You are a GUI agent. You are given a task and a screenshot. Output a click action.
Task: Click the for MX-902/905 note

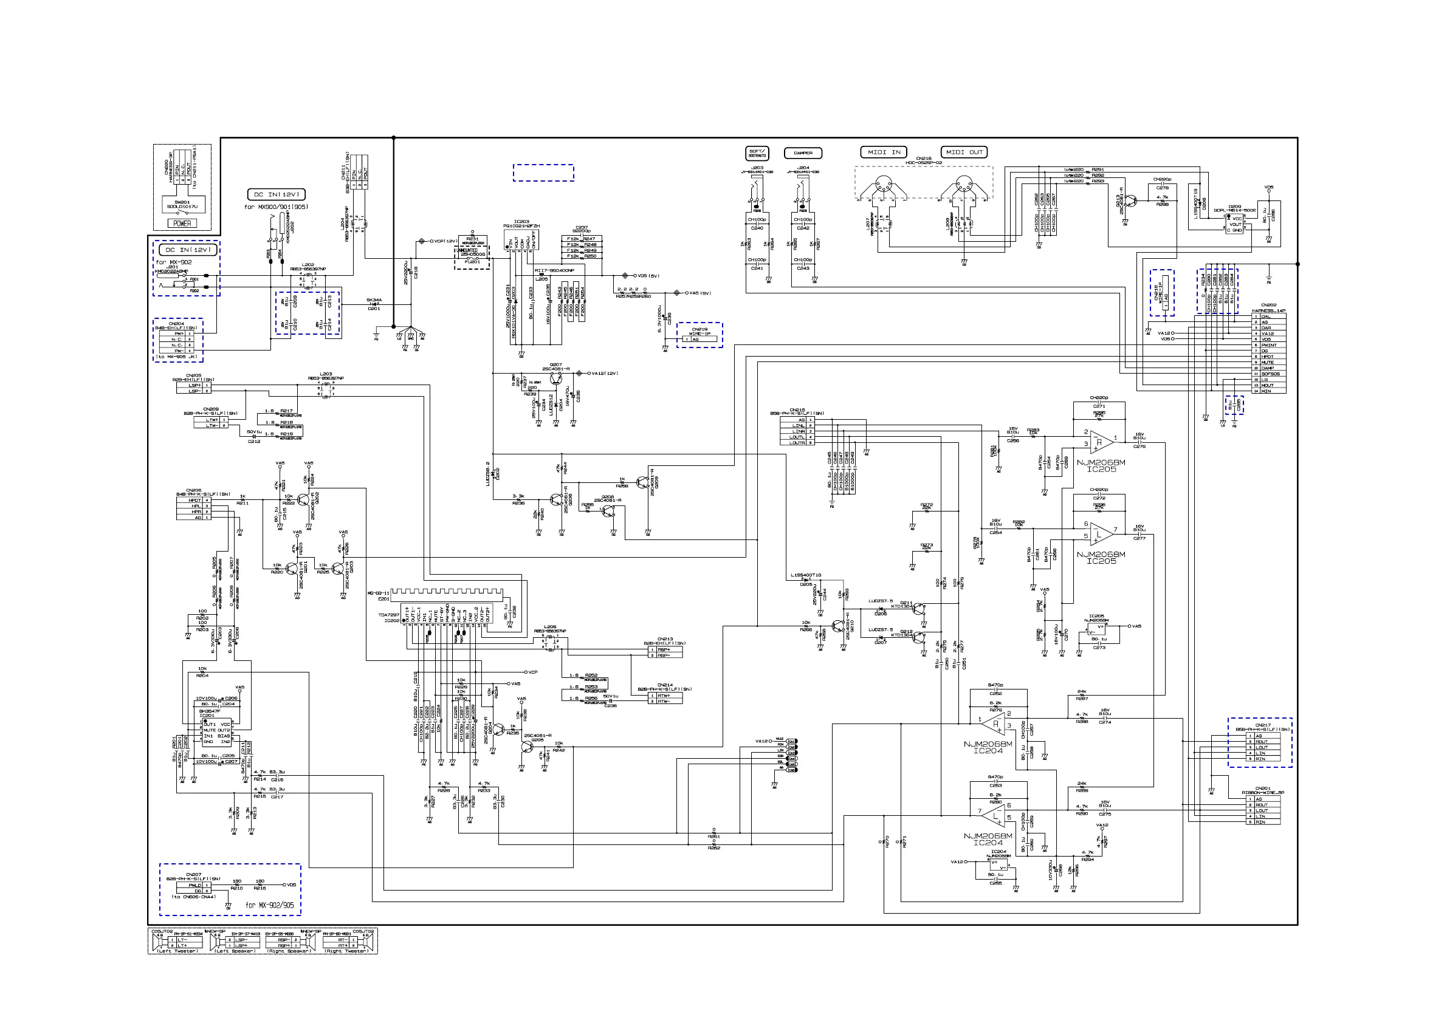coord(270,905)
